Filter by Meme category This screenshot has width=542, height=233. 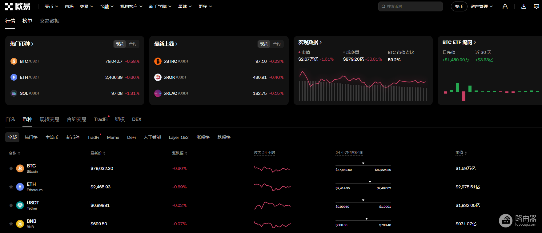(x=113, y=137)
